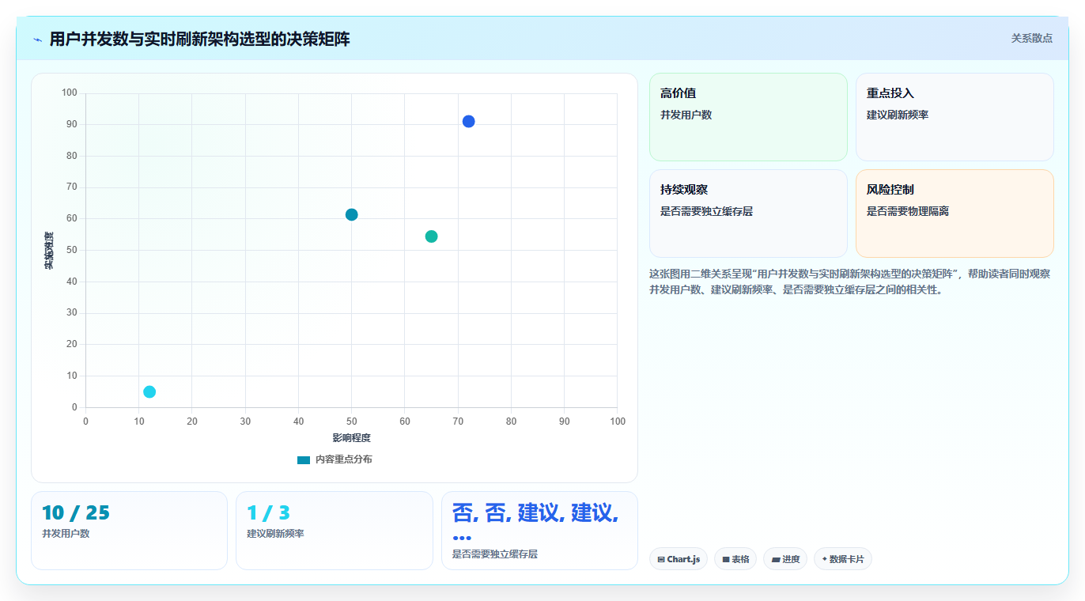Click the y-axis tick label 100
Screen dimensions: 1085x601
point(70,93)
